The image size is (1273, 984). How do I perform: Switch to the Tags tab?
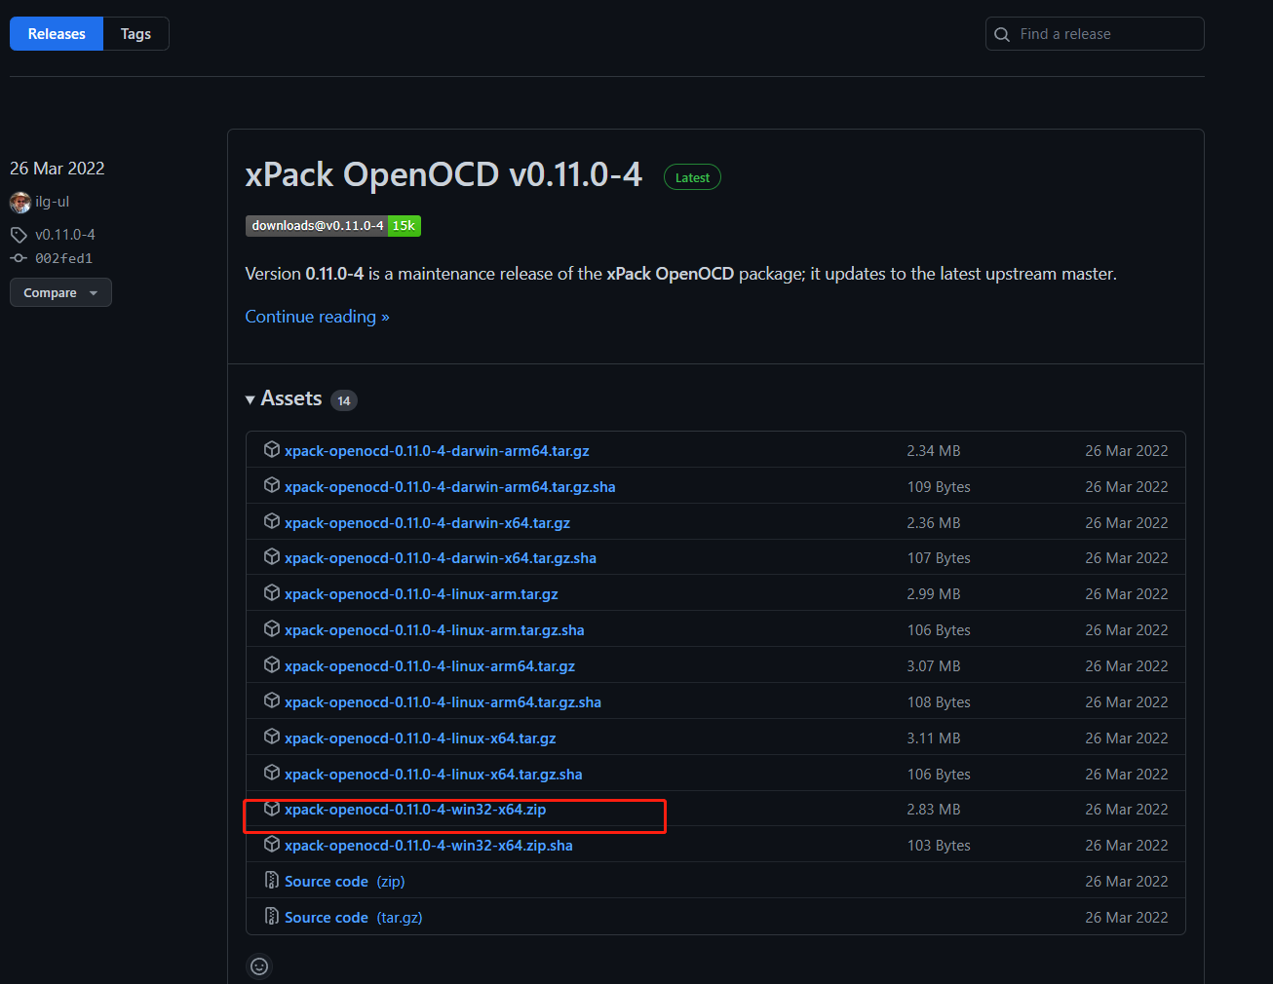(135, 34)
